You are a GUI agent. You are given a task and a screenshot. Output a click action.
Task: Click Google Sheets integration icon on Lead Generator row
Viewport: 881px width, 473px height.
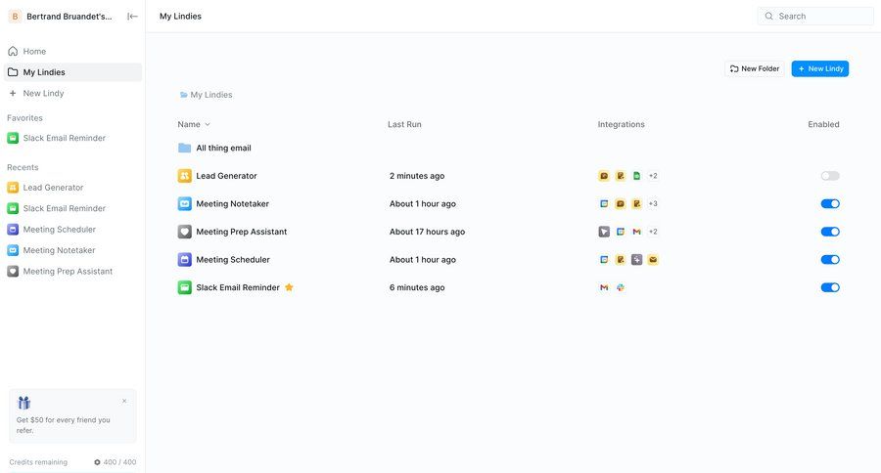tap(636, 176)
